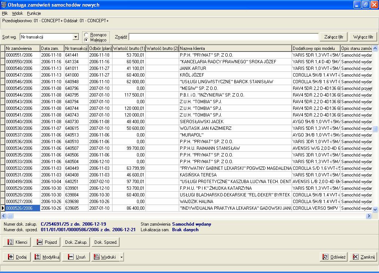Click the Odbiór (plan) column header
379x273 pixels.
100,48
